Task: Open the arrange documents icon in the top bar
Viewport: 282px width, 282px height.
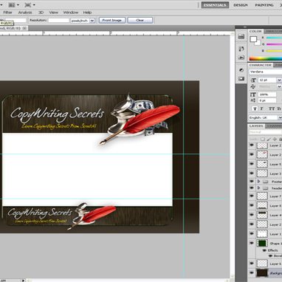Action: click(x=12, y=4)
